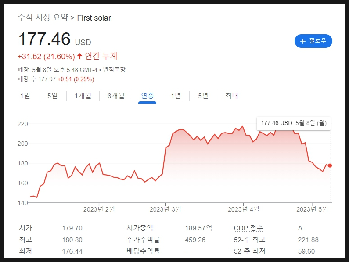Click the CDP 점수 label
Viewport: 349px width, 262px height.
click(x=248, y=228)
